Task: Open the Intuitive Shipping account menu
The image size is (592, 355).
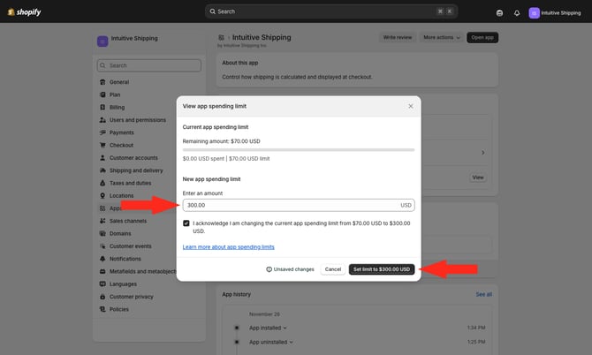Action: pyautogui.click(x=555, y=13)
